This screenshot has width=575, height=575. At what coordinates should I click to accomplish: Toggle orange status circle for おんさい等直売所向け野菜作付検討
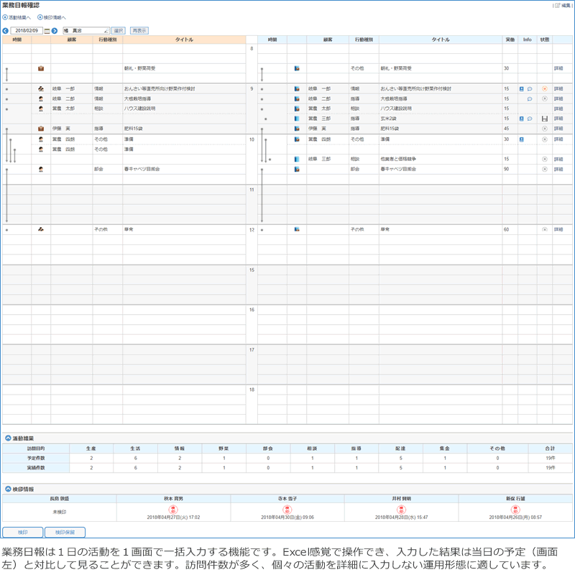click(x=544, y=88)
